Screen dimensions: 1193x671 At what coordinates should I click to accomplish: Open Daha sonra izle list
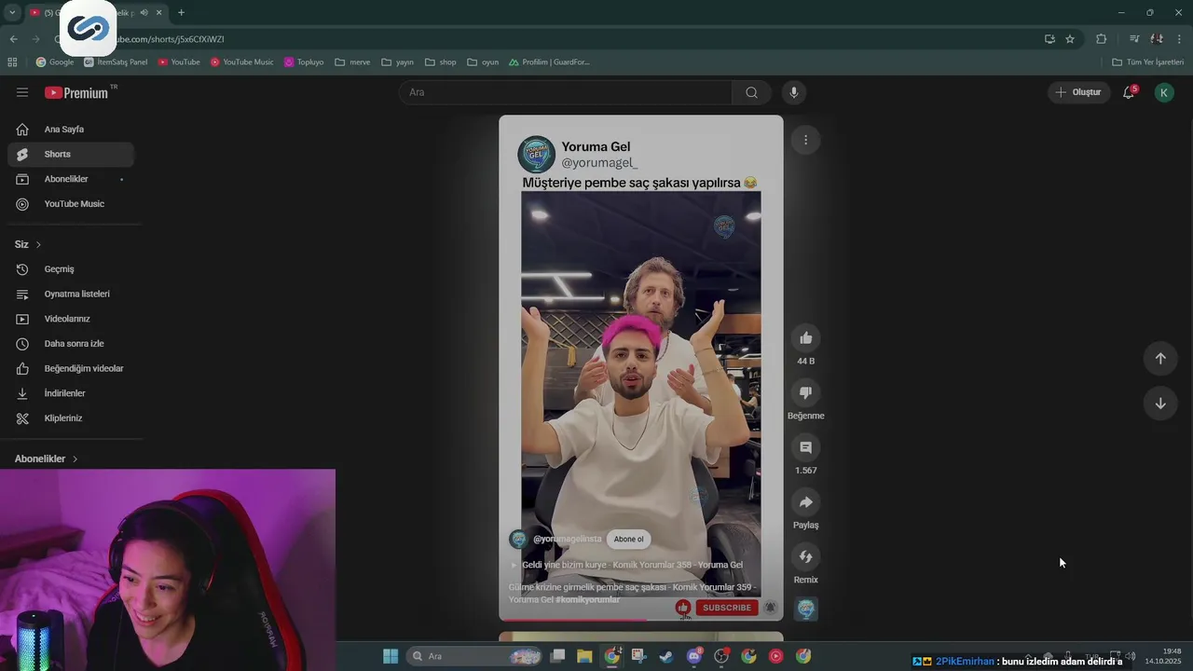click(x=71, y=344)
